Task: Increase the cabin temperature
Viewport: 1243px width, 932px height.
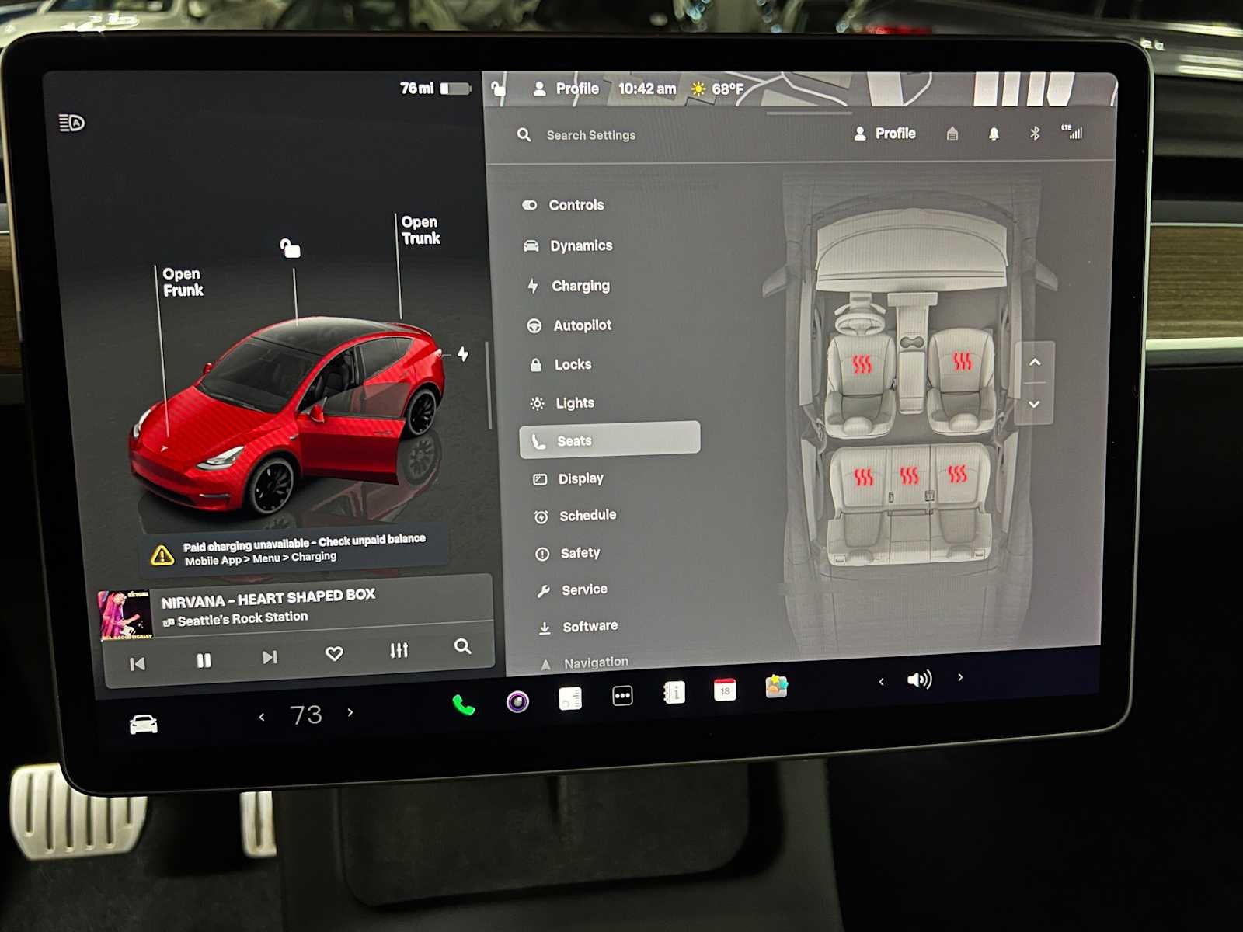Action: click(350, 712)
